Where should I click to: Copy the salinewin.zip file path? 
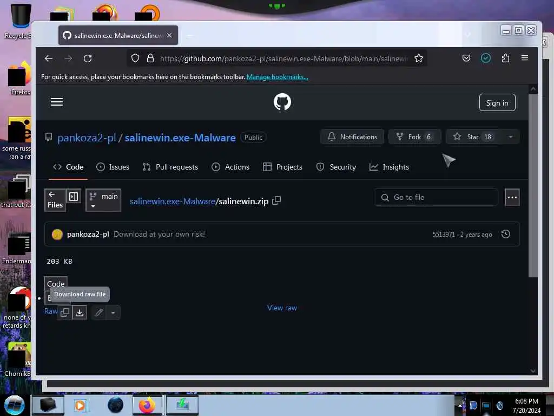(276, 200)
